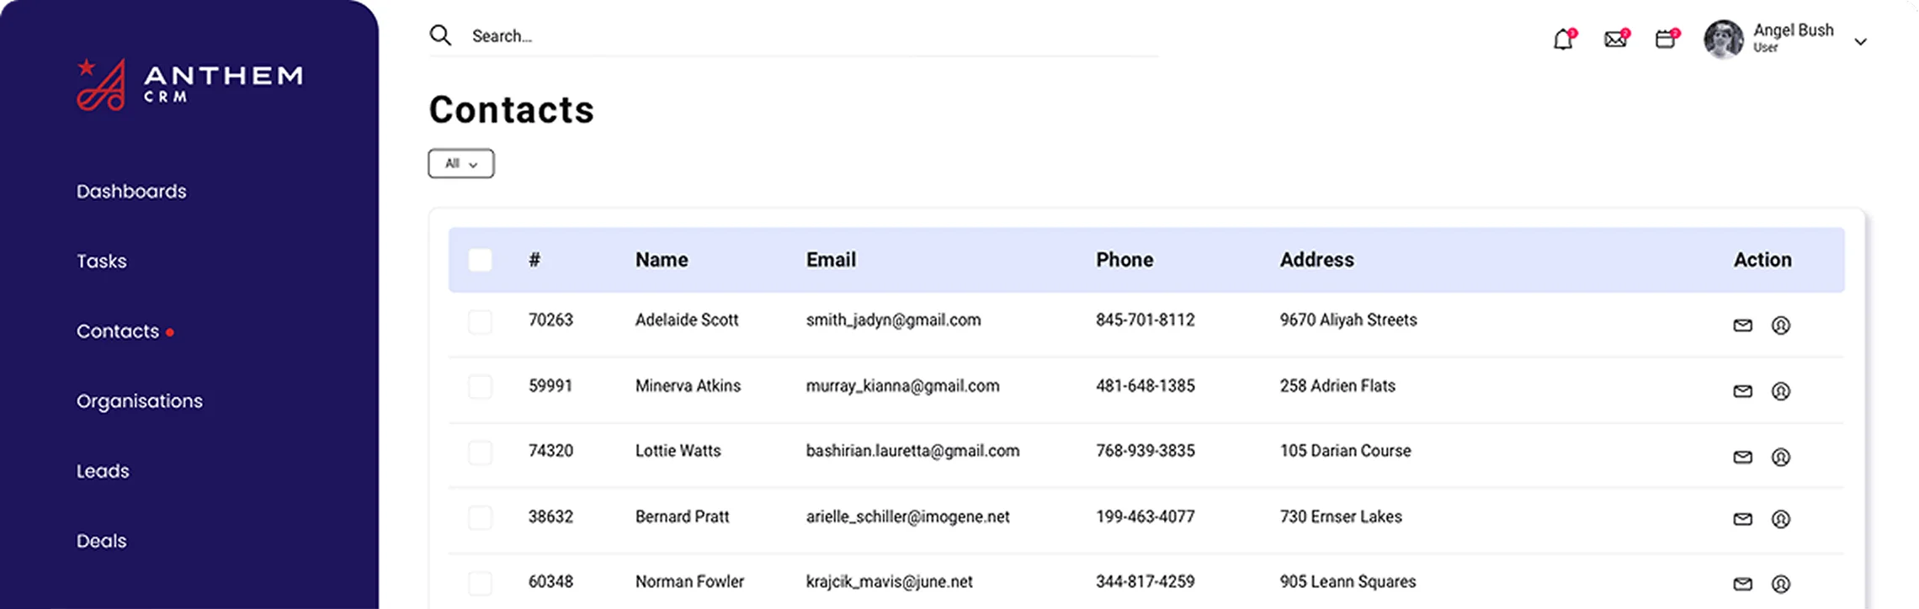Email Adelaide Scott via envelope icon
The height and width of the screenshot is (609, 1919).
(1742, 326)
